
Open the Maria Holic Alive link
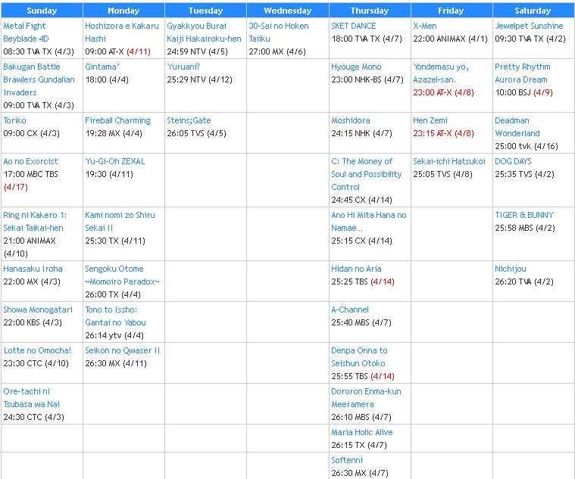click(362, 433)
